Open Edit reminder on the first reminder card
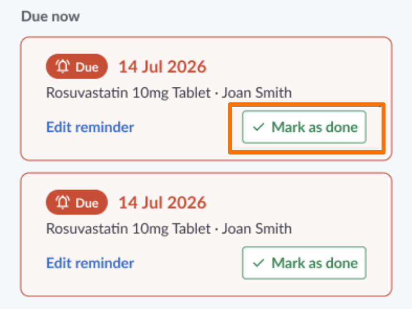 [x=90, y=127]
